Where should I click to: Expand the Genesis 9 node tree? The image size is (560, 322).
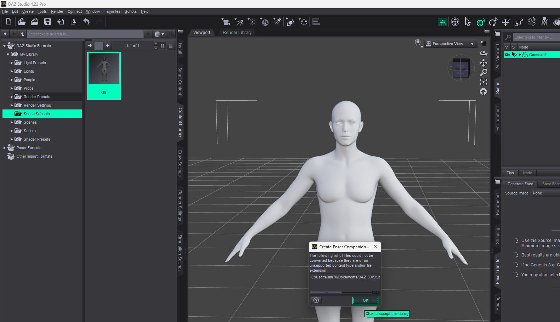pos(520,55)
